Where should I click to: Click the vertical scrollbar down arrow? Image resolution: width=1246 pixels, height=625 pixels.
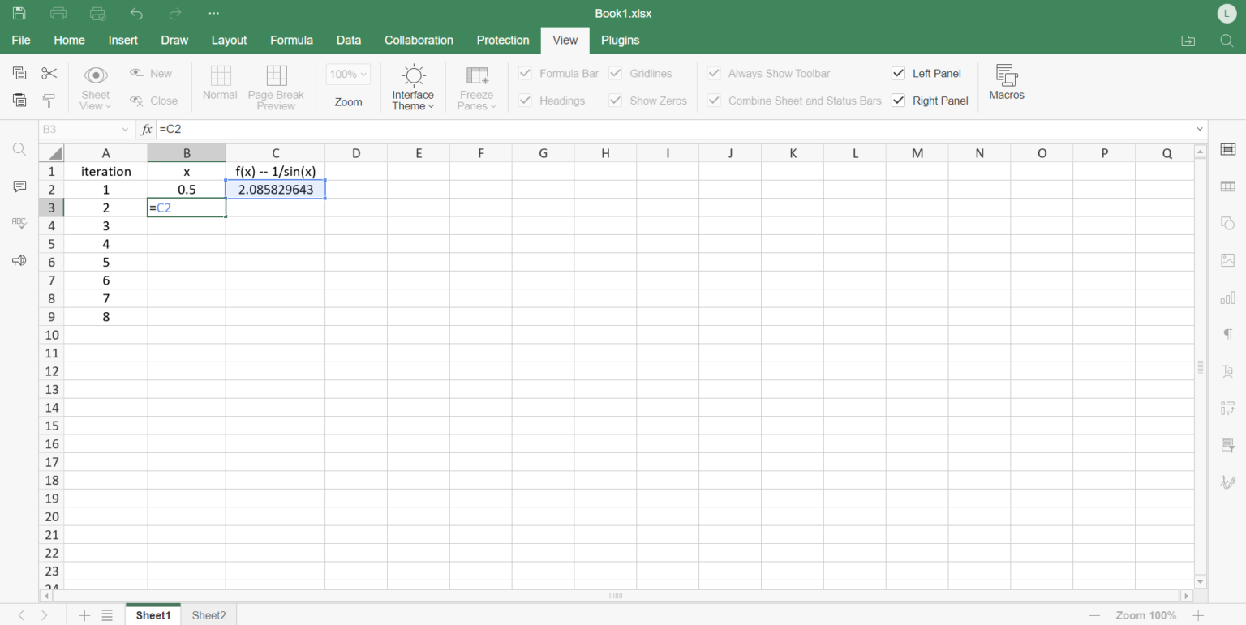tap(1201, 581)
